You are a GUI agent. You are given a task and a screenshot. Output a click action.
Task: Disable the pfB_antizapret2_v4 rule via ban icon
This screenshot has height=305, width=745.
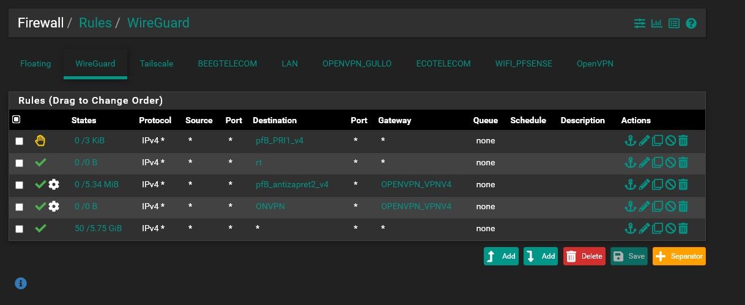tap(670, 185)
